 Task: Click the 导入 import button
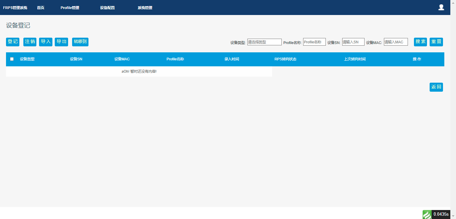click(46, 42)
